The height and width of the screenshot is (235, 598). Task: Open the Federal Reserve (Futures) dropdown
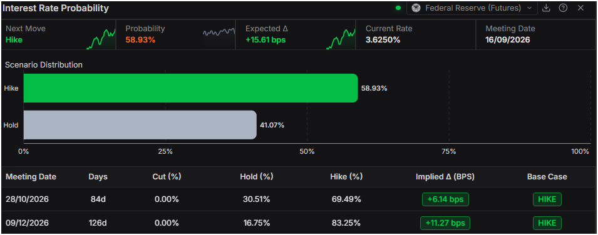(x=472, y=8)
